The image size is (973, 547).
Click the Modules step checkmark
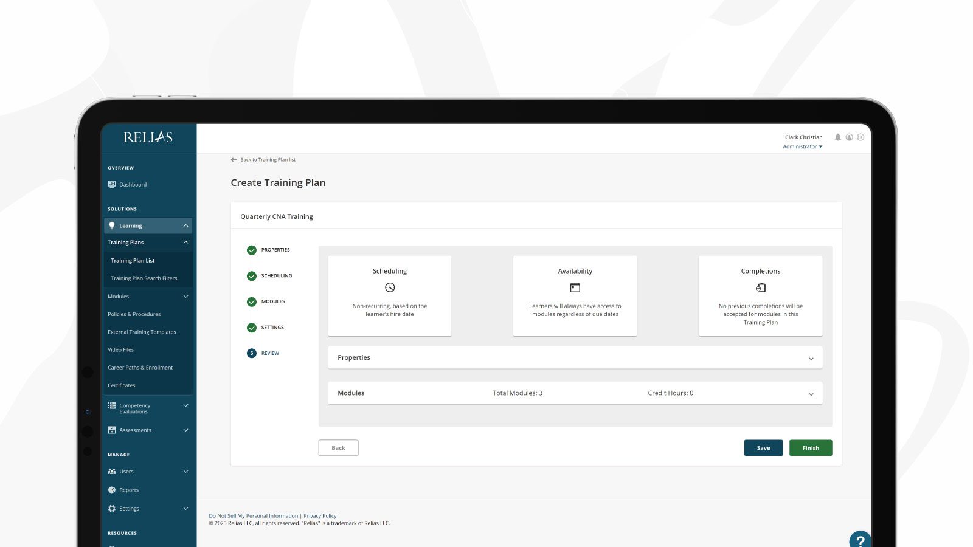pos(252,301)
